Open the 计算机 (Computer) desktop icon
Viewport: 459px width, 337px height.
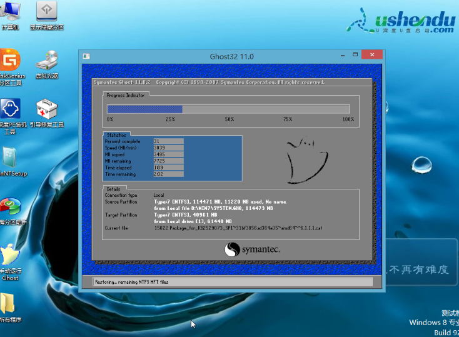click(10, 11)
